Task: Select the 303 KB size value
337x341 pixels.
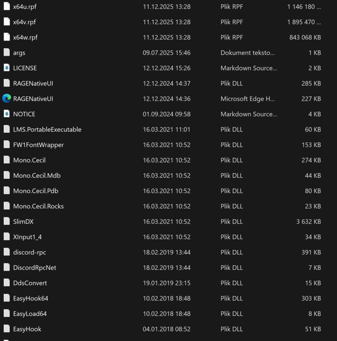Action: (312, 298)
